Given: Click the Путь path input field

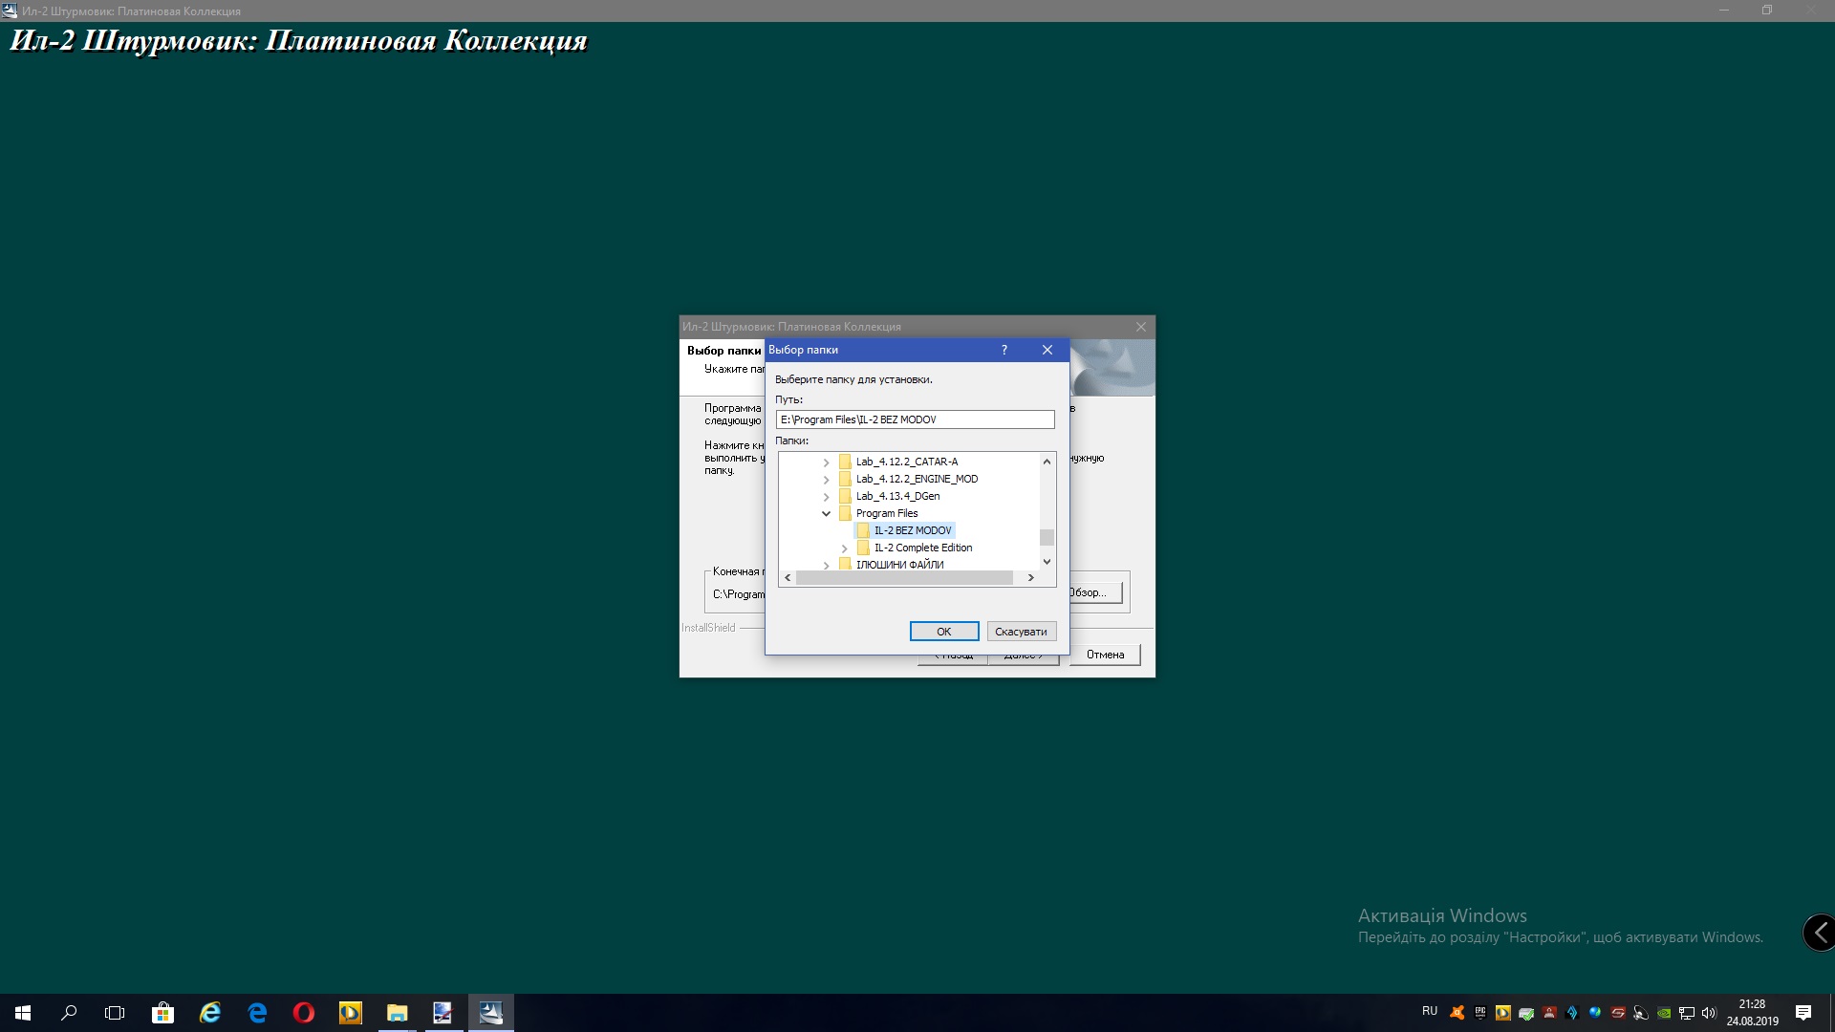Looking at the screenshot, I should 915,419.
